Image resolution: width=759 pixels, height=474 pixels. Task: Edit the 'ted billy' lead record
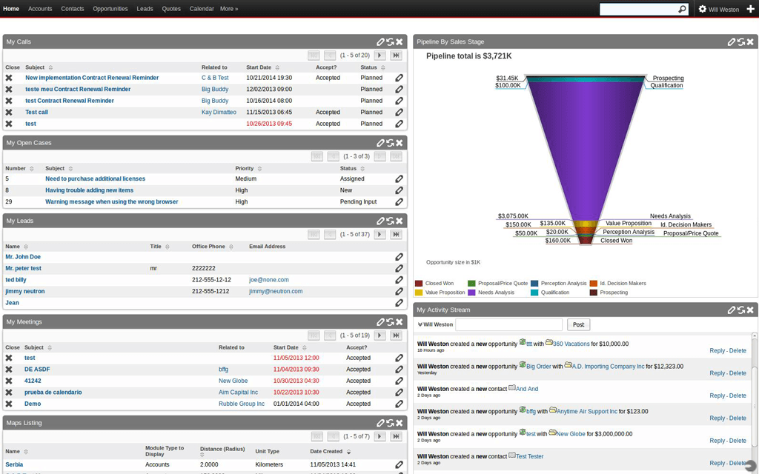[399, 280]
